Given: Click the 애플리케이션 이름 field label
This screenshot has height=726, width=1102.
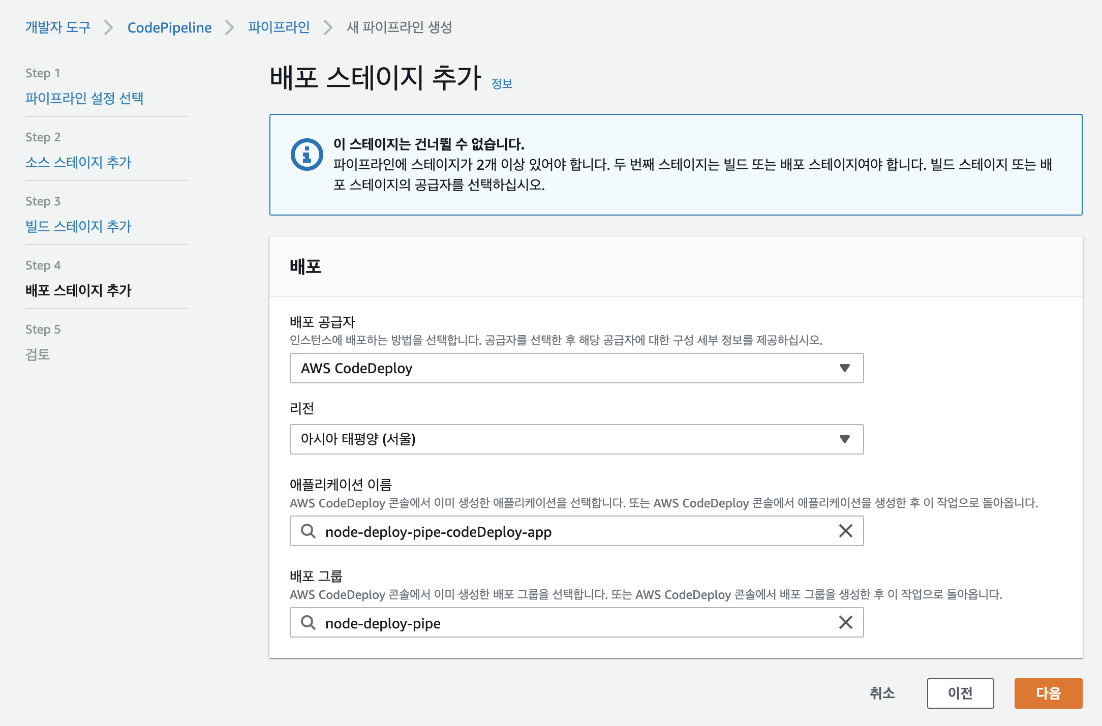Looking at the screenshot, I should click(x=341, y=485).
